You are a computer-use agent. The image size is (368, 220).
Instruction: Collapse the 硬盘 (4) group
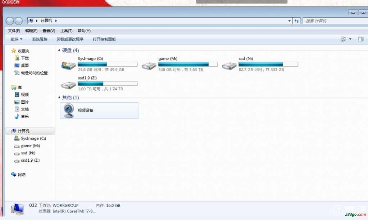pos(59,50)
